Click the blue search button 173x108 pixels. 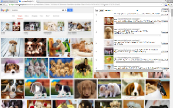click(70, 10)
